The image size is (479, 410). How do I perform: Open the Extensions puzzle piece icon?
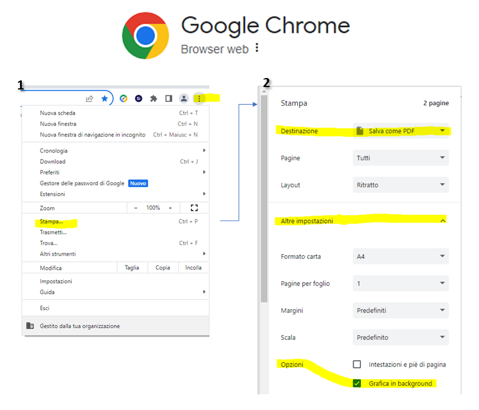pos(154,99)
